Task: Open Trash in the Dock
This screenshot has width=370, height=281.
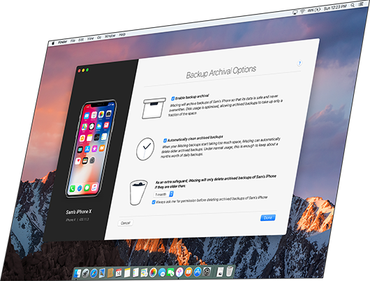Action: (x=230, y=271)
